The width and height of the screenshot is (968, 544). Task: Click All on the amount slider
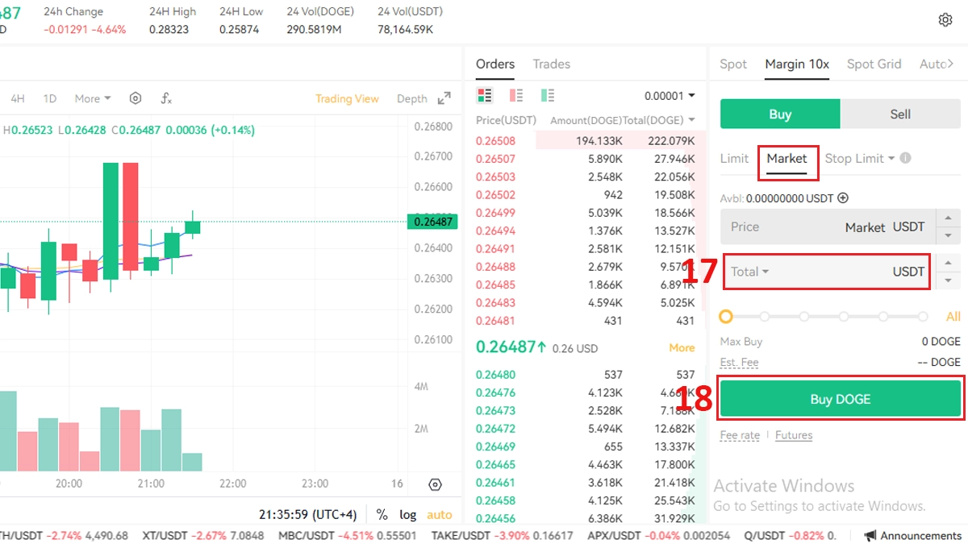point(953,317)
